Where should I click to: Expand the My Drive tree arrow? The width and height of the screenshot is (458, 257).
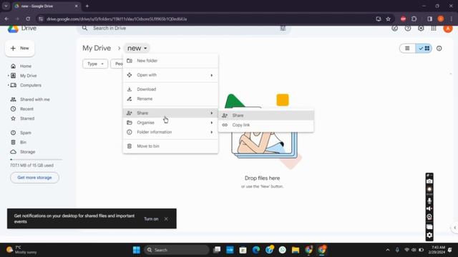click(8, 76)
